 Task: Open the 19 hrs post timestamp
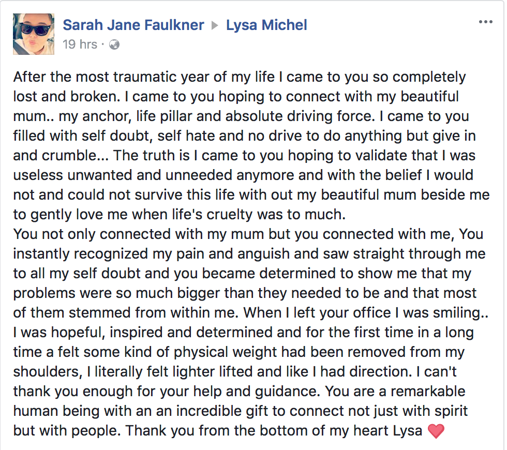(80, 44)
